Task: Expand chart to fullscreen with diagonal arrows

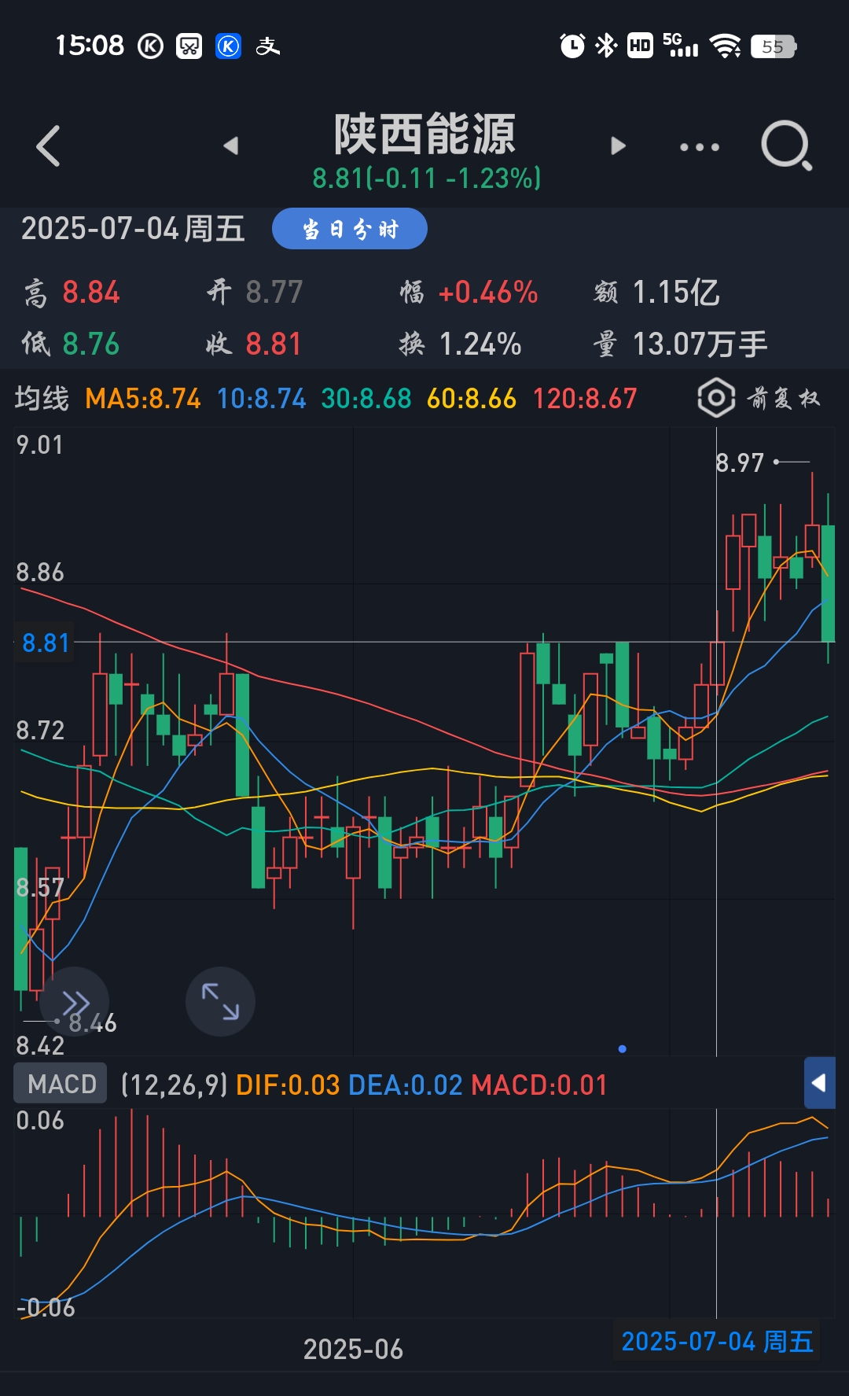Action: tap(220, 1001)
